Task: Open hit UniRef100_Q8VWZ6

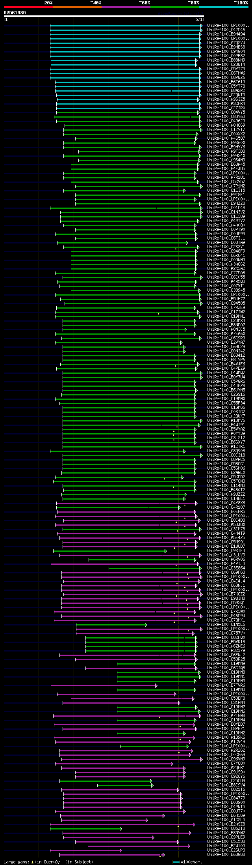Action: point(226,77)
